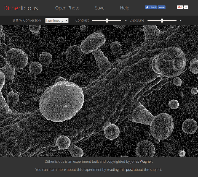View the Google +1 count bubble

[186, 7]
